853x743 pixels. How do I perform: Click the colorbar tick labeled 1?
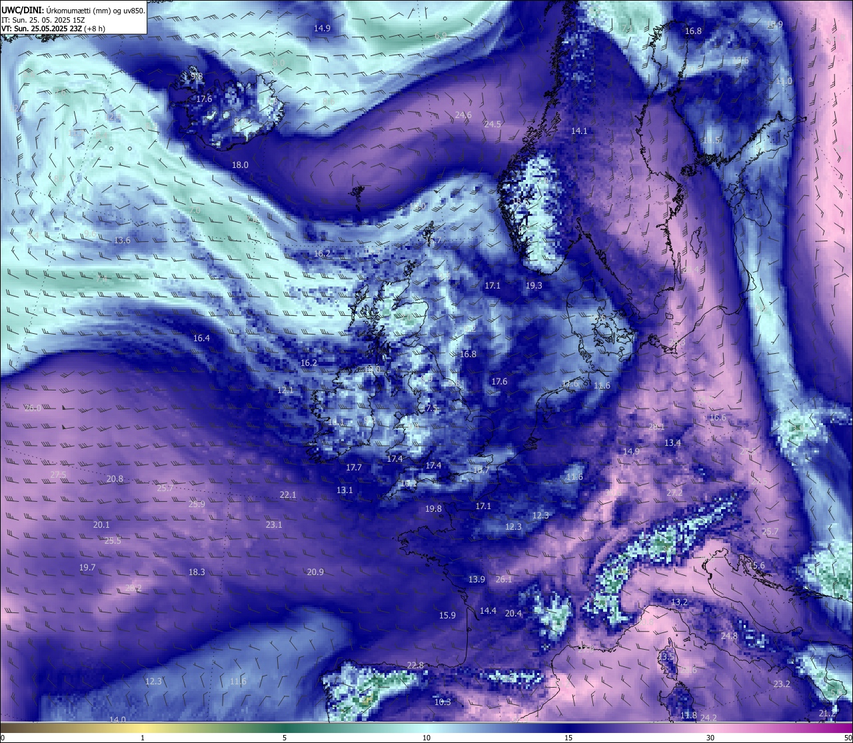tap(143, 738)
